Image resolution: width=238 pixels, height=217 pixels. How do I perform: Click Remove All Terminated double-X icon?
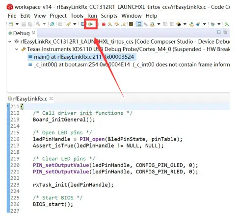coord(225,32)
